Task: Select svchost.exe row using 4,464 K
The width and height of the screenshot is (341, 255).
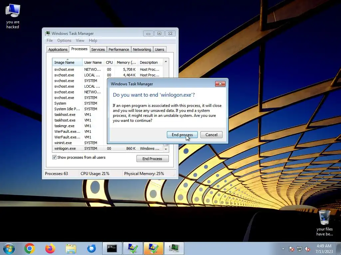Action: pos(108,75)
